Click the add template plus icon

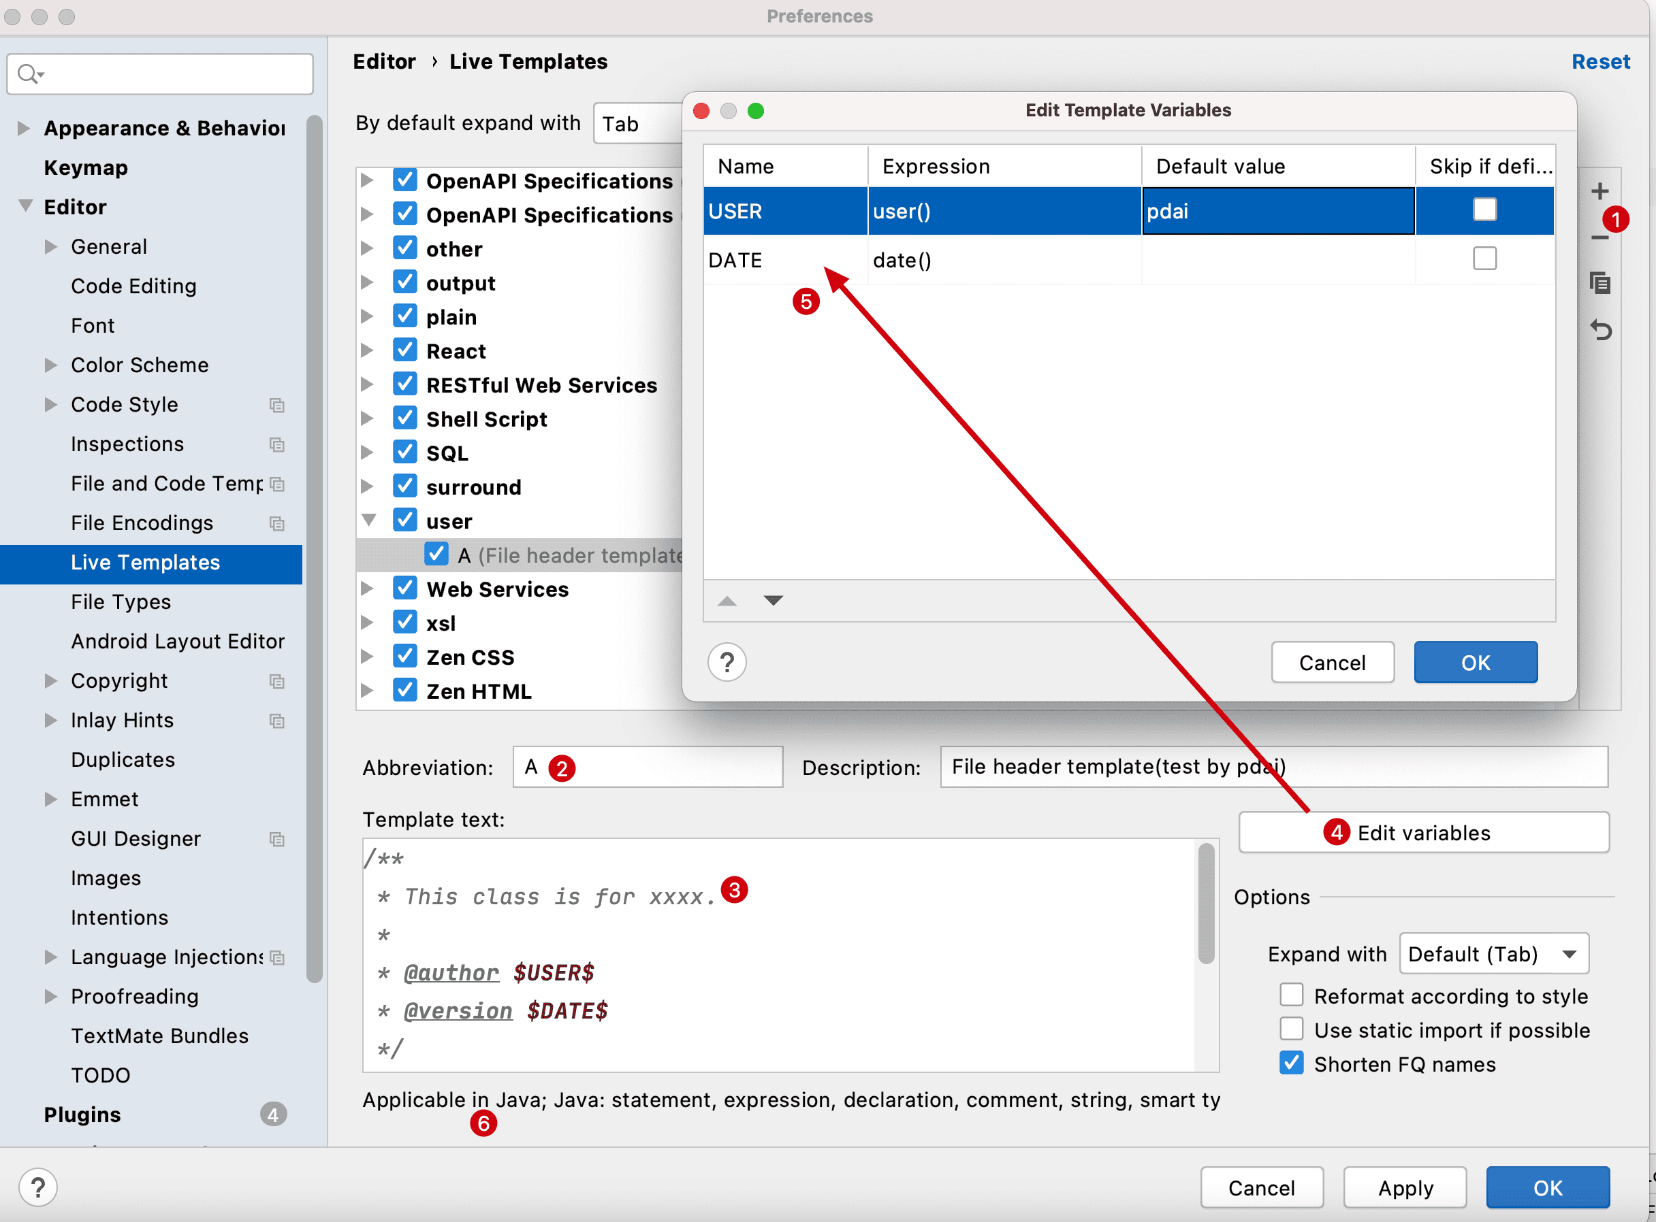[x=1599, y=192]
